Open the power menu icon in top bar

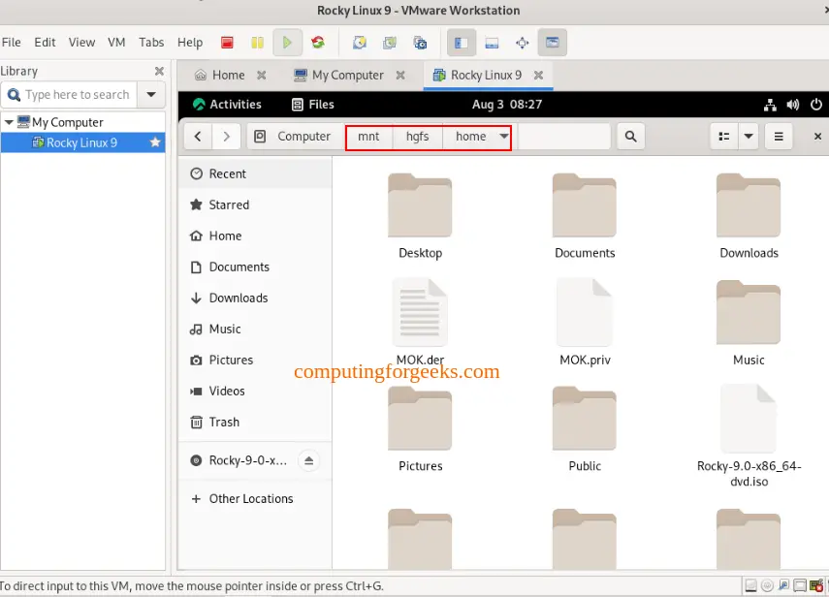pos(816,105)
